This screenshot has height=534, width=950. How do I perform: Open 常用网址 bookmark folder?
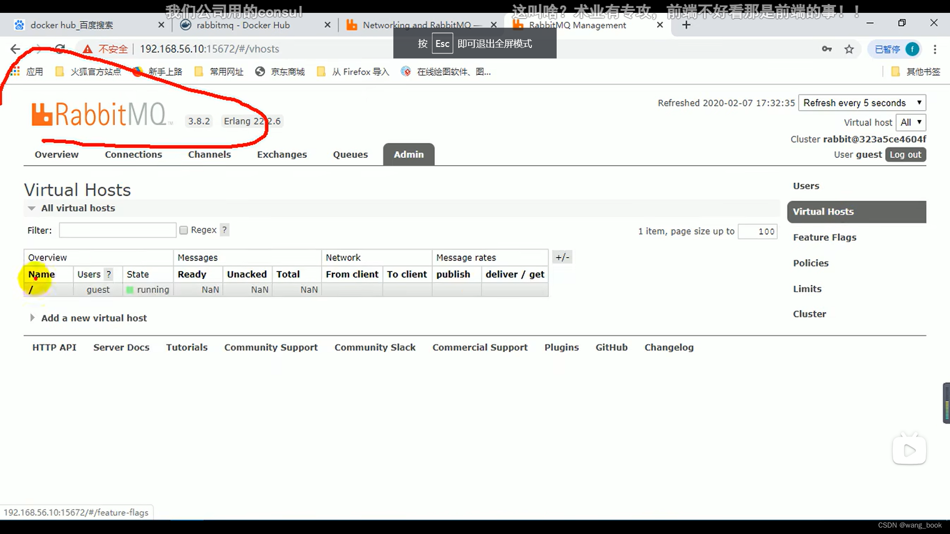click(x=219, y=72)
